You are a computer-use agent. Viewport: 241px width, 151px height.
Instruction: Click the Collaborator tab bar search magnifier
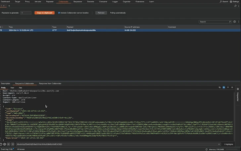(235, 6)
